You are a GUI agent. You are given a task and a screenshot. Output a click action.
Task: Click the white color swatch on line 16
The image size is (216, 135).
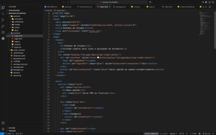[98, 58]
